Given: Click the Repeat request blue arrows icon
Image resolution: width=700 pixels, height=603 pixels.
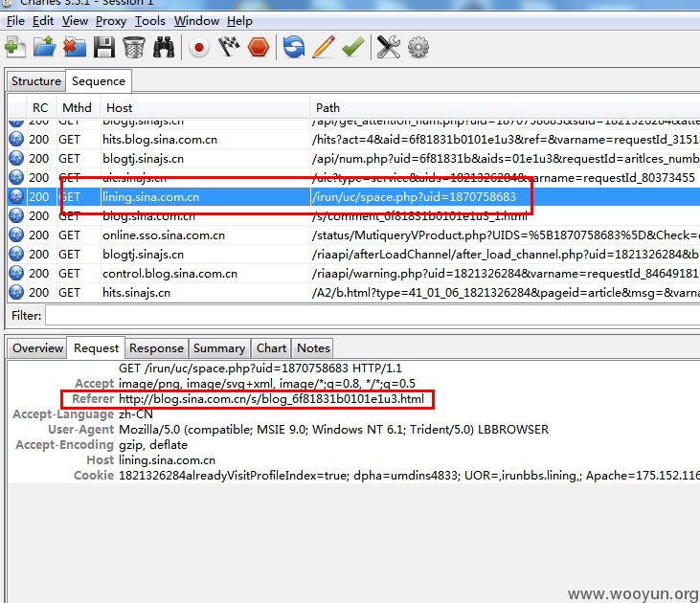Looking at the screenshot, I should (294, 47).
